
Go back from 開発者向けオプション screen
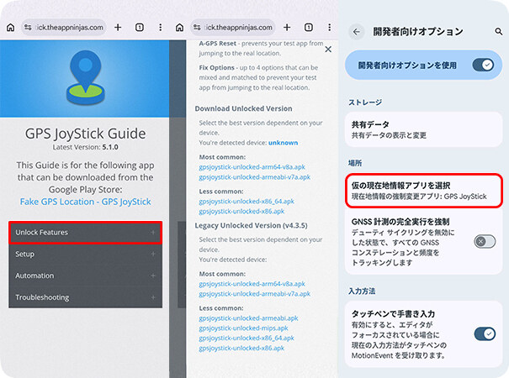pyautogui.click(x=357, y=32)
